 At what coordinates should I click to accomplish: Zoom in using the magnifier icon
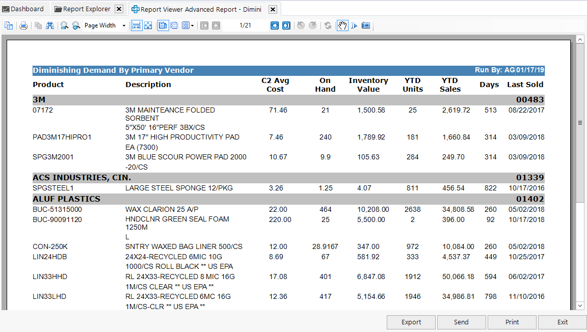tap(75, 25)
